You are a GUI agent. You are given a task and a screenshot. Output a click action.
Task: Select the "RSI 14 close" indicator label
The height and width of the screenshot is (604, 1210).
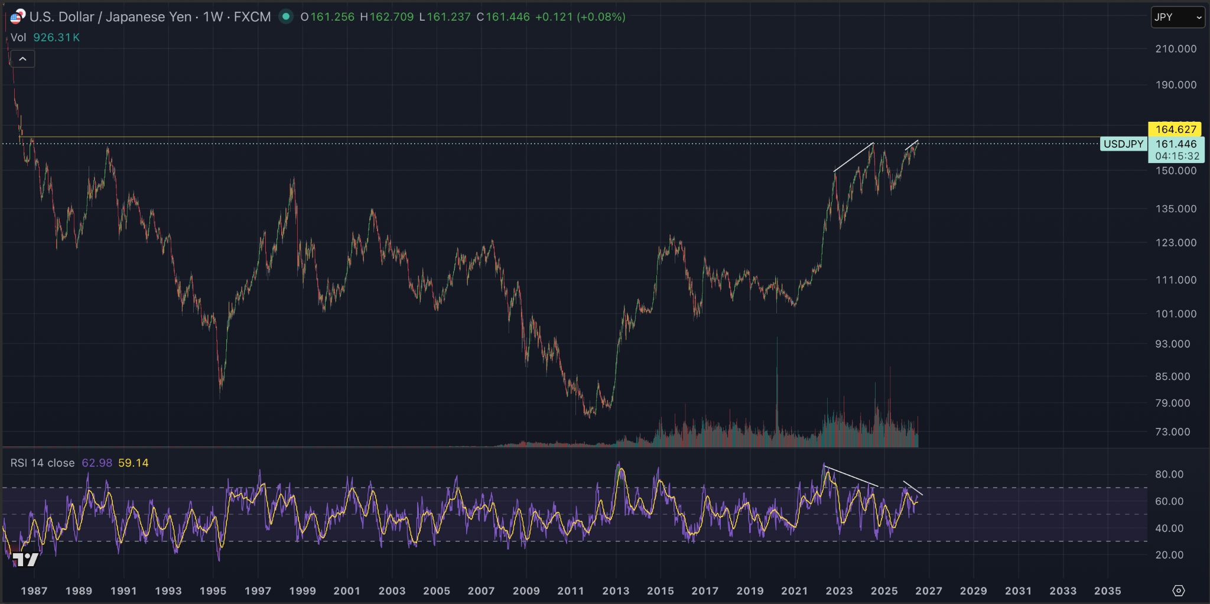(x=43, y=463)
